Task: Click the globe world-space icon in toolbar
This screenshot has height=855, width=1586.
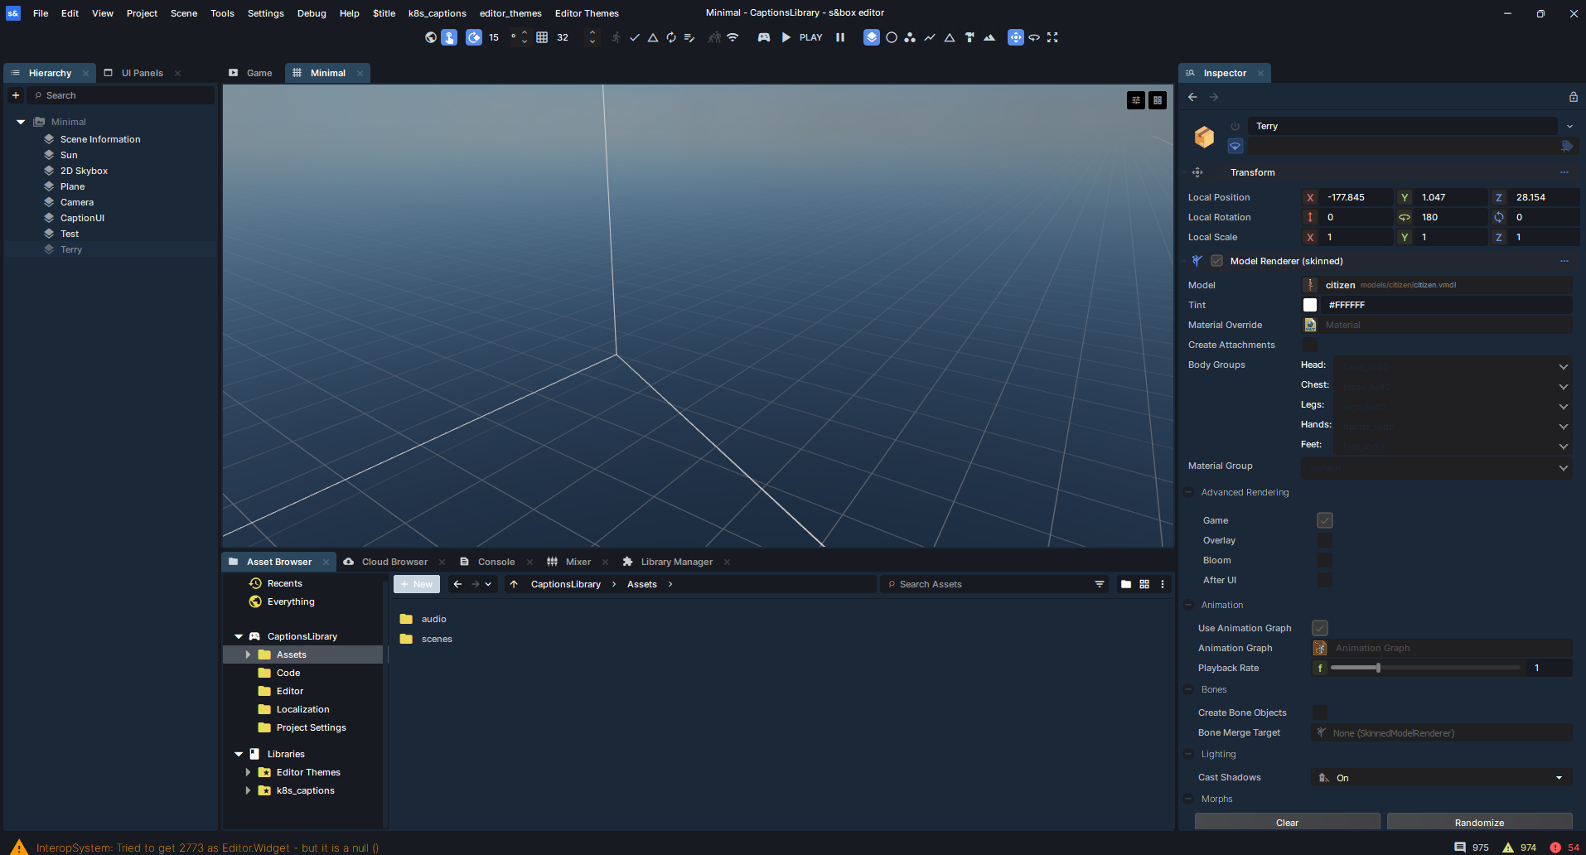Action: (x=431, y=37)
